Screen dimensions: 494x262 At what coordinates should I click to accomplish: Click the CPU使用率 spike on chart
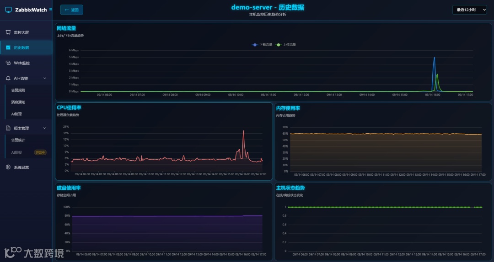point(243,131)
